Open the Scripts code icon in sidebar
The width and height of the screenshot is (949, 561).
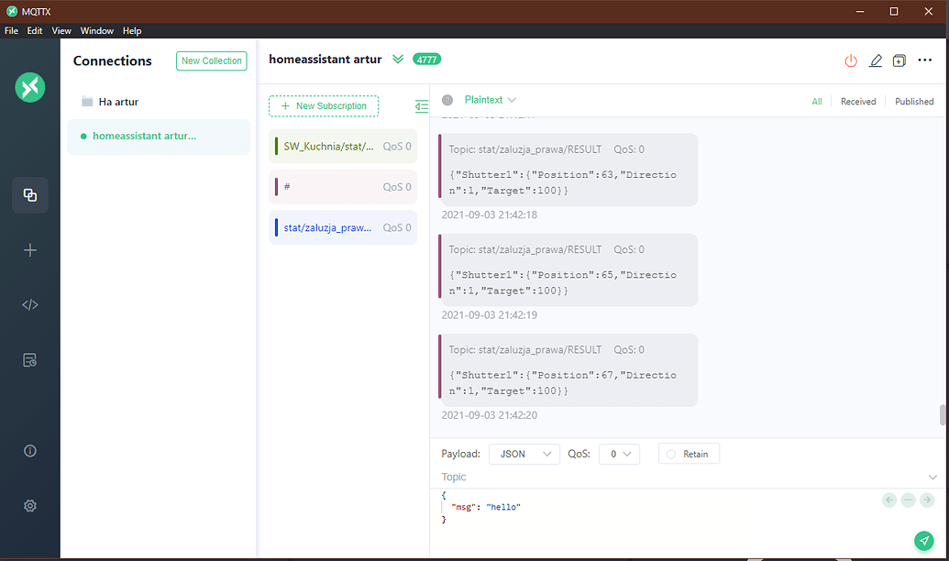[x=30, y=305]
